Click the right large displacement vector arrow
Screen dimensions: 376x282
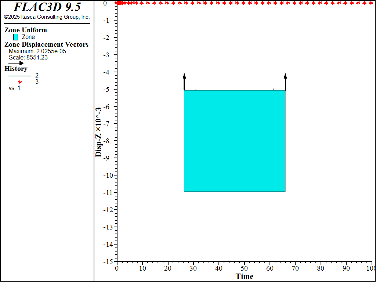(285, 82)
